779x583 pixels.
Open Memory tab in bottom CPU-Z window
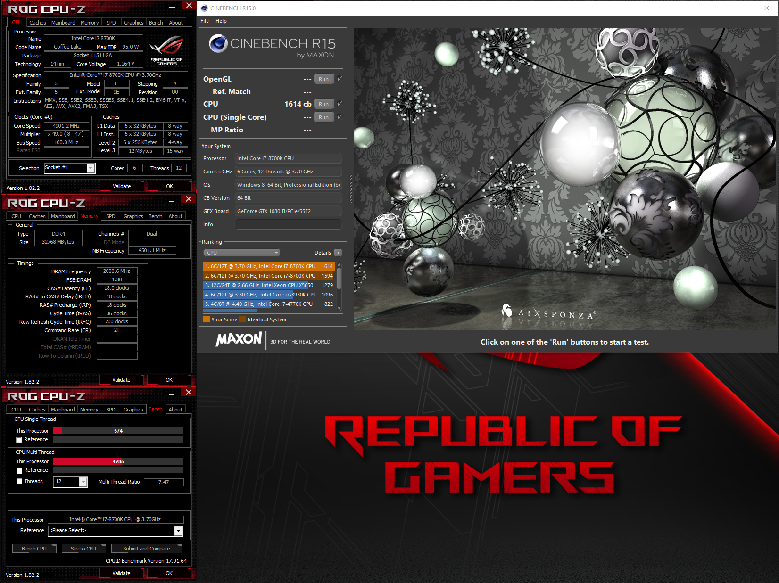coord(89,410)
